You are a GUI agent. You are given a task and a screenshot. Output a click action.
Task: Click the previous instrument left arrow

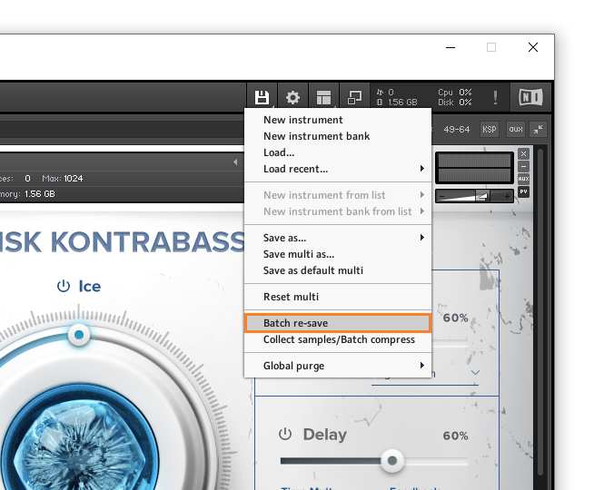(235, 162)
